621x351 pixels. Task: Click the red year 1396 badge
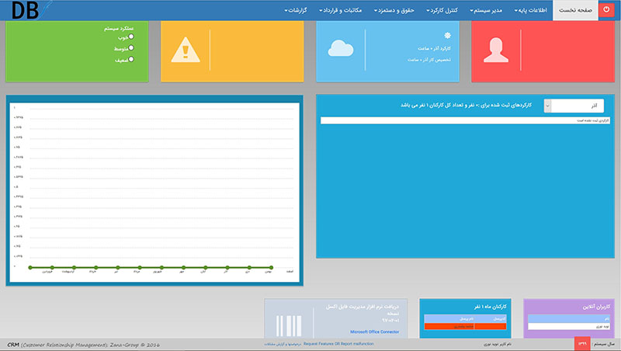584,343
